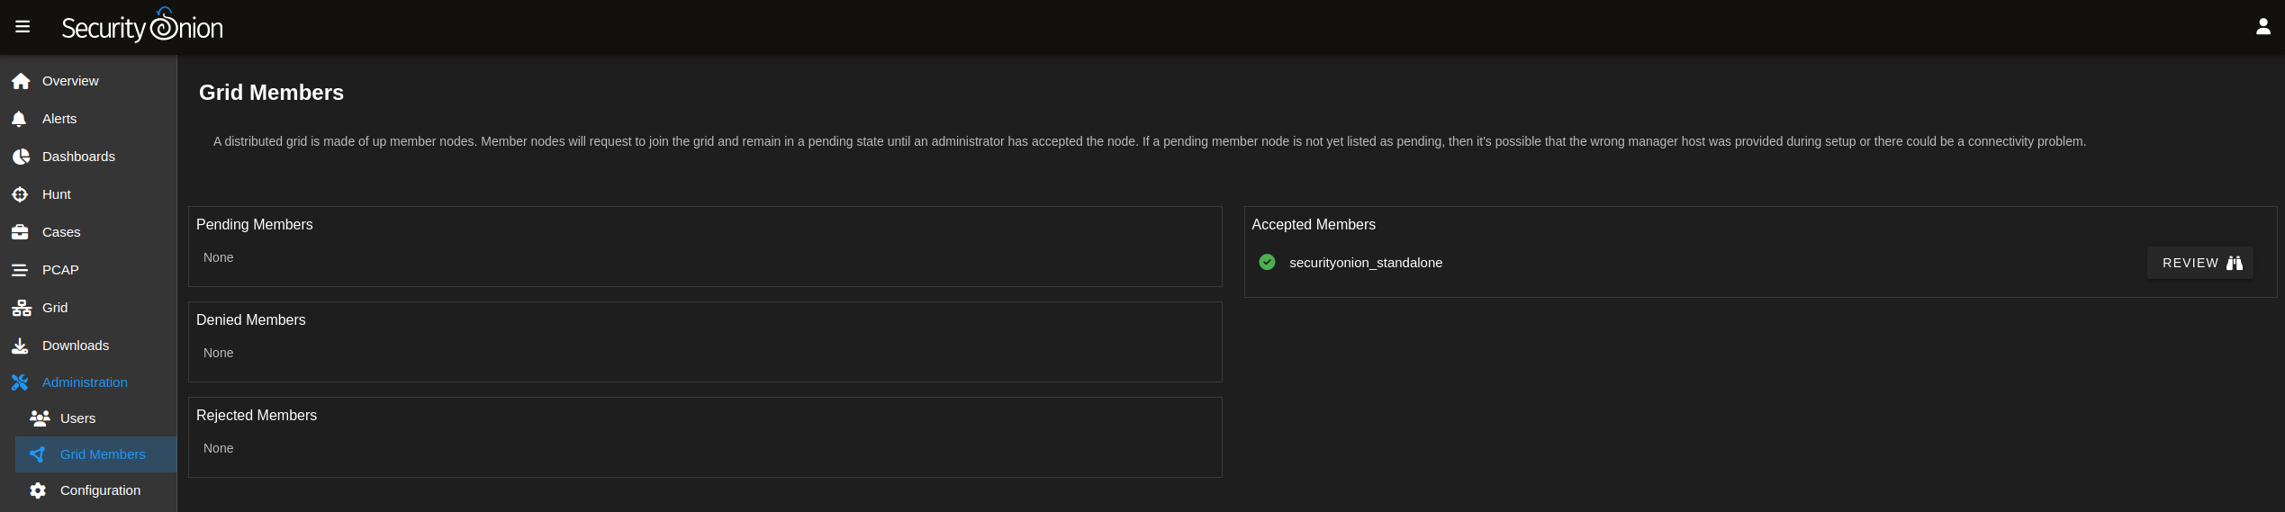
Task: Go to Overview page
Action: click(88, 81)
